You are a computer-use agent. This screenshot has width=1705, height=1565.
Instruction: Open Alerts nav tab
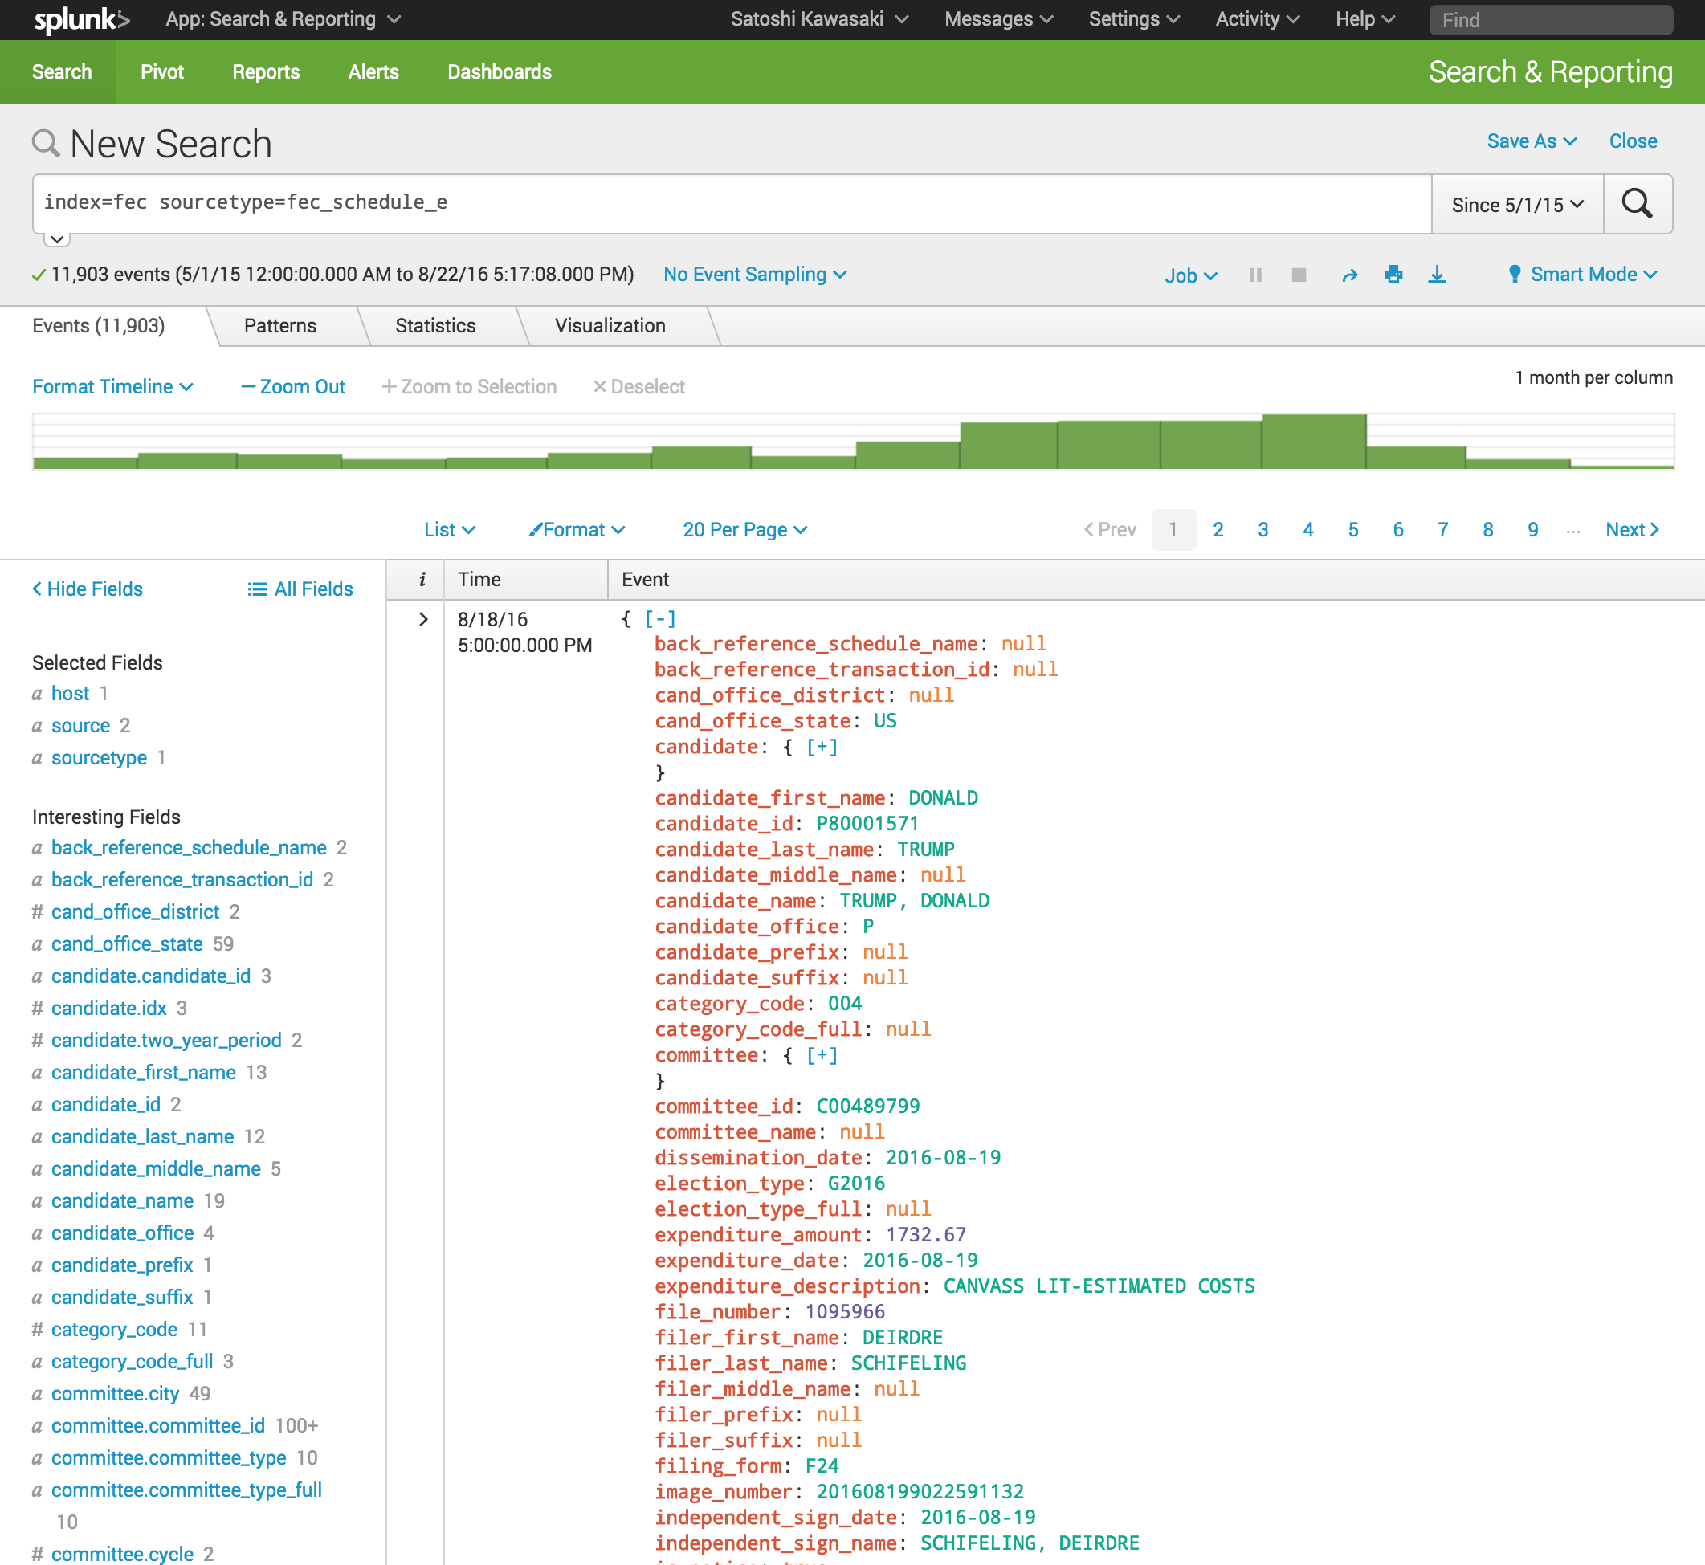[373, 72]
